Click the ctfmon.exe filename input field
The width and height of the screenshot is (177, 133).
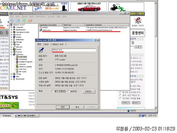pos(74,50)
